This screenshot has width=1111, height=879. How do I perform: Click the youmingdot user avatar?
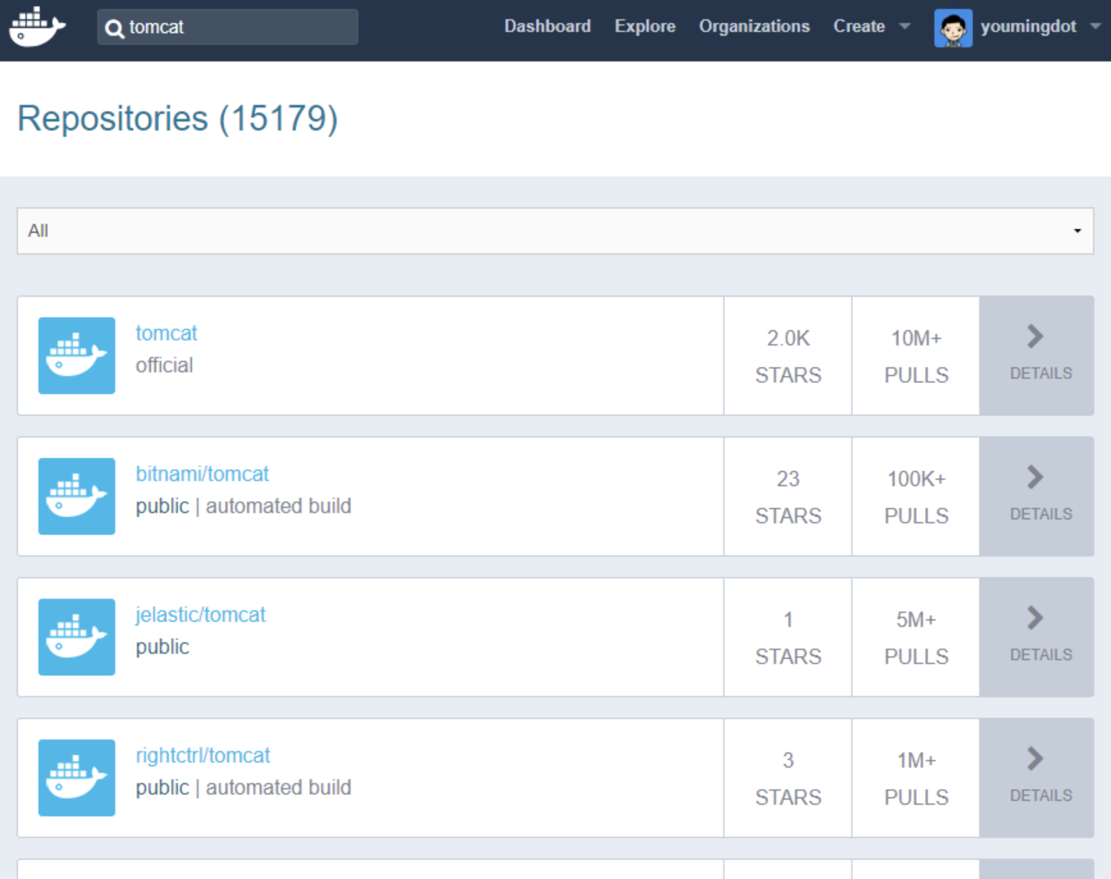pyautogui.click(x=953, y=28)
